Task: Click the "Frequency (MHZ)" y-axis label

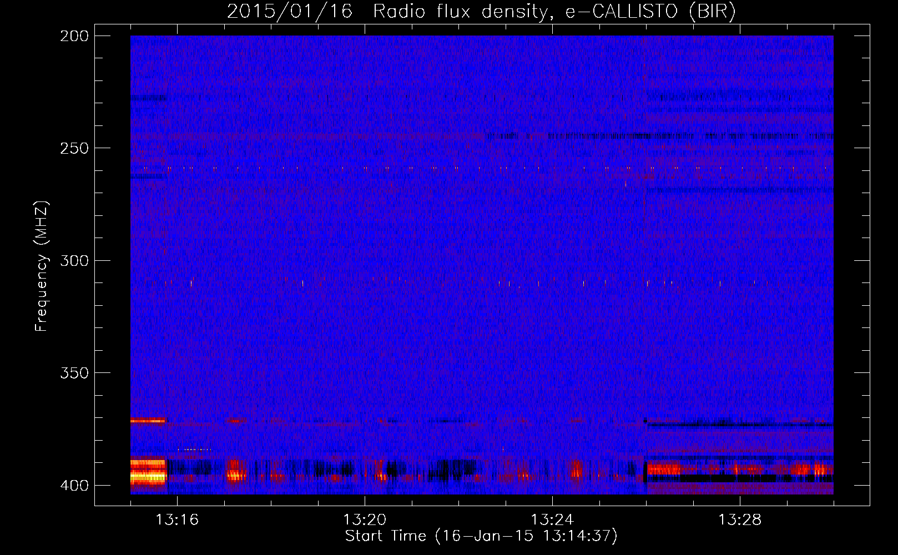Action: 42,266
